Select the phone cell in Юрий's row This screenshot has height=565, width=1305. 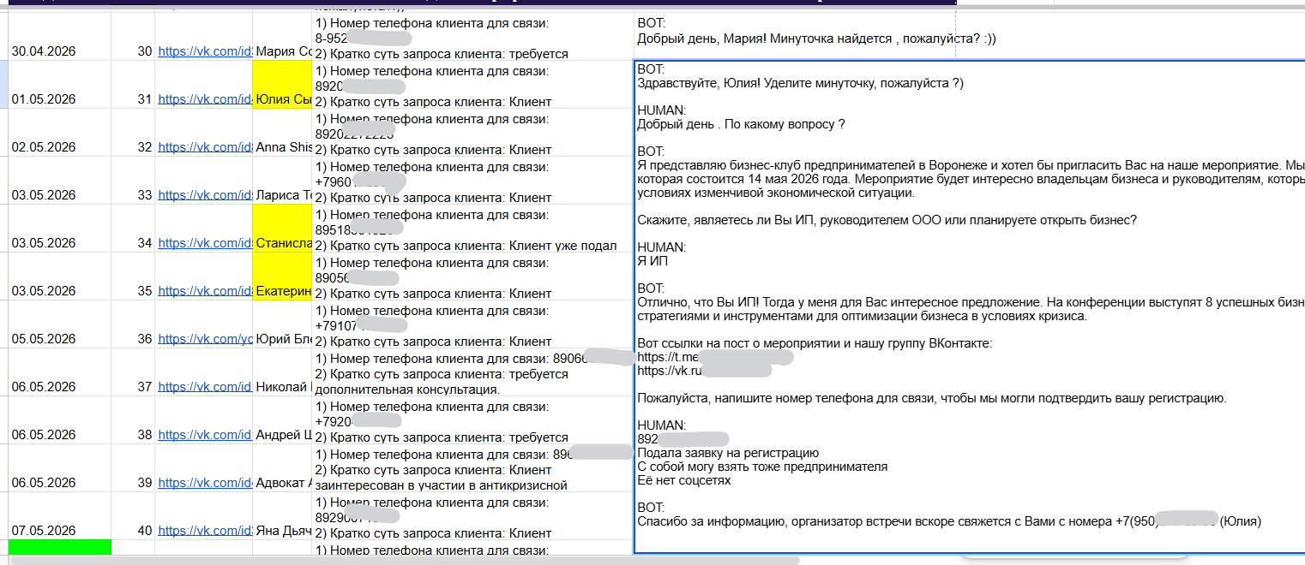point(472,324)
